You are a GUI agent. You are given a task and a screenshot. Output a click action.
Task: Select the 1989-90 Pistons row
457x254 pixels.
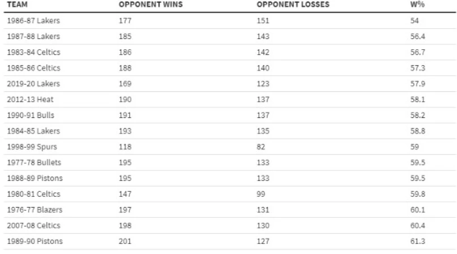point(35,242)
